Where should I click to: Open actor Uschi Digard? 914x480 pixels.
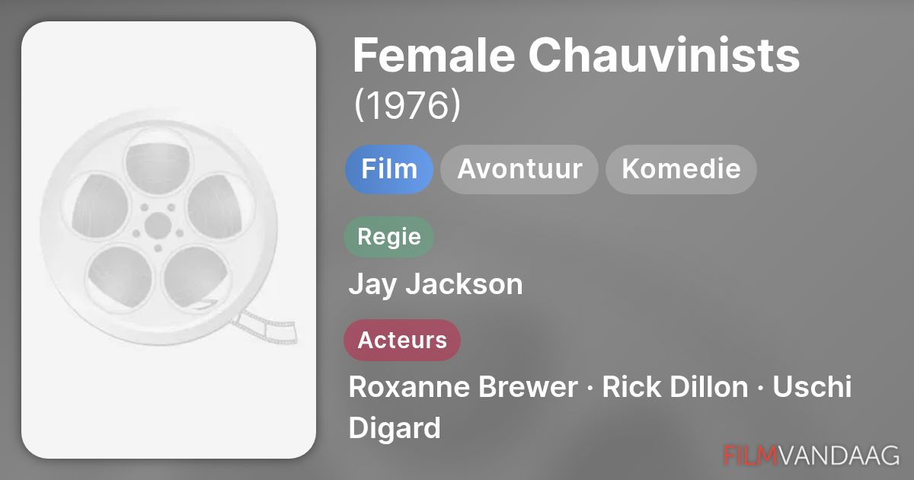pyautogui.click(x=812, y=387)
